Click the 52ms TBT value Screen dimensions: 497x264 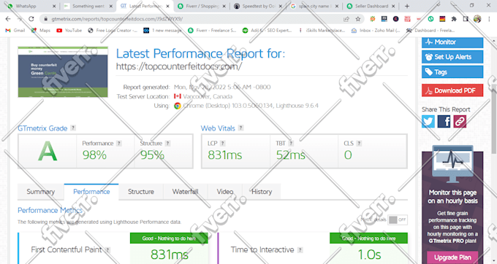tap(290, 155)
